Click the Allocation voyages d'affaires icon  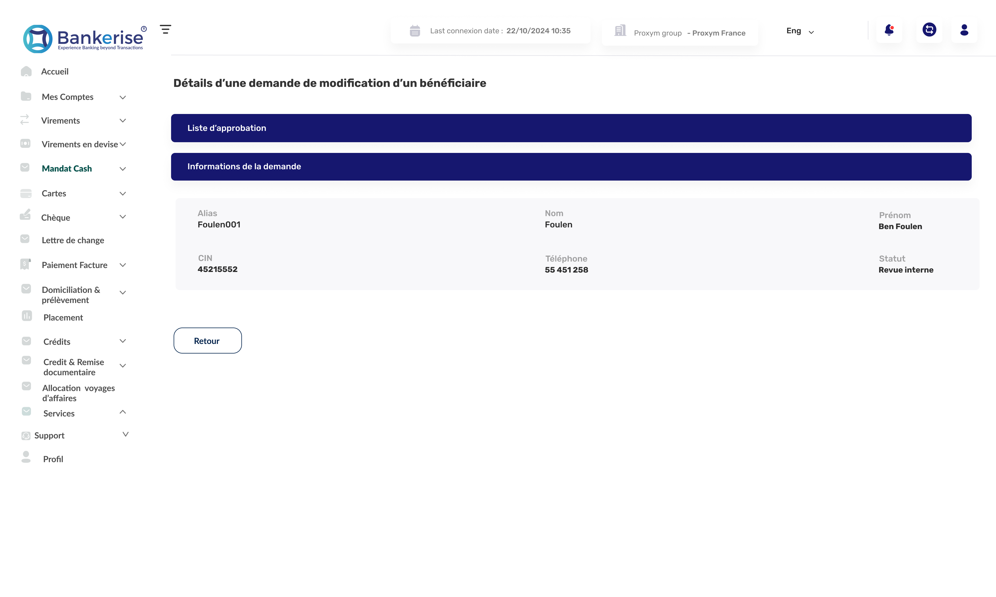[x=27, y=386]
